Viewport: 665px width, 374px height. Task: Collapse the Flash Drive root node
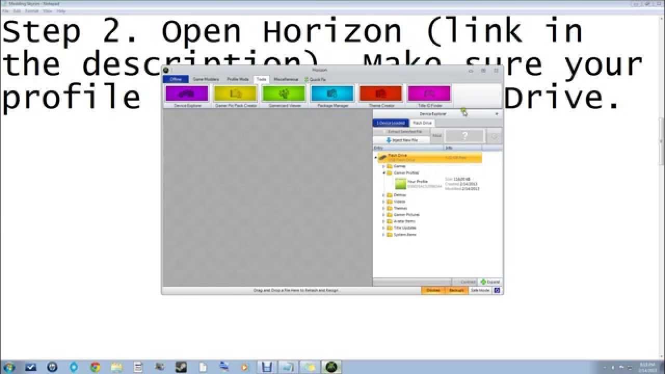coord(376,157)
